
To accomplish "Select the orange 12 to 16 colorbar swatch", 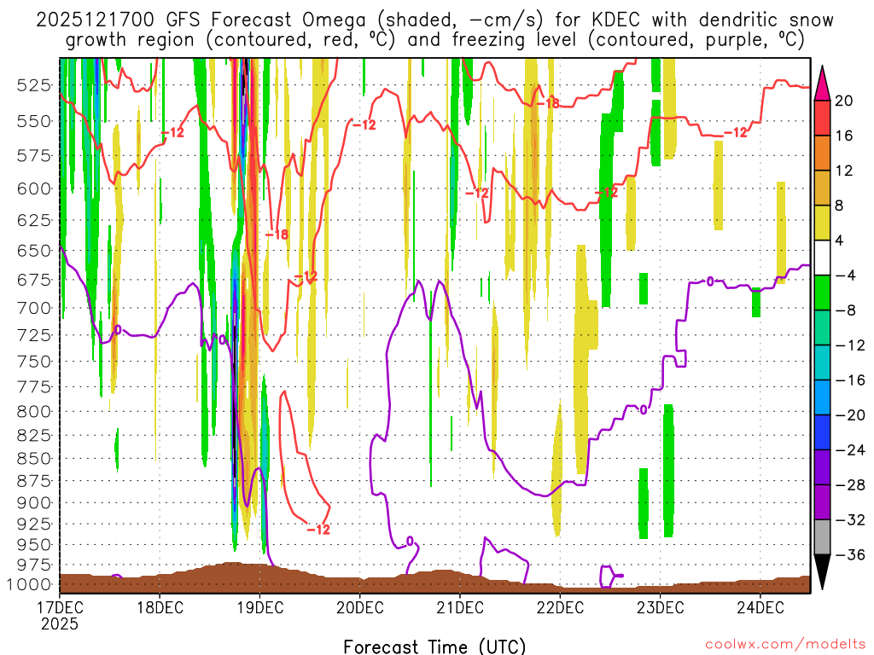I will tap(822, 154).
